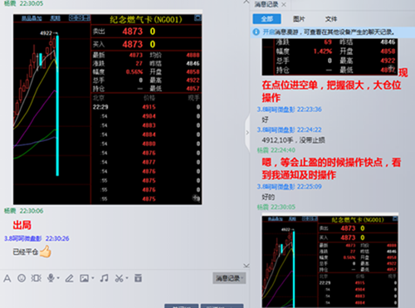Expand the screenshot options dropdown arrow

pos(127,278)
